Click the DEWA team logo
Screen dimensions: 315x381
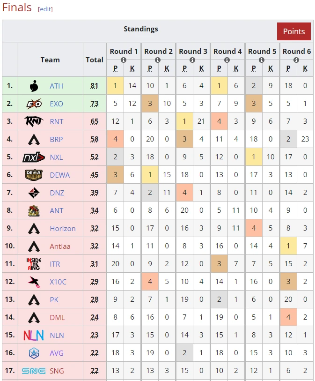point(34,175)
